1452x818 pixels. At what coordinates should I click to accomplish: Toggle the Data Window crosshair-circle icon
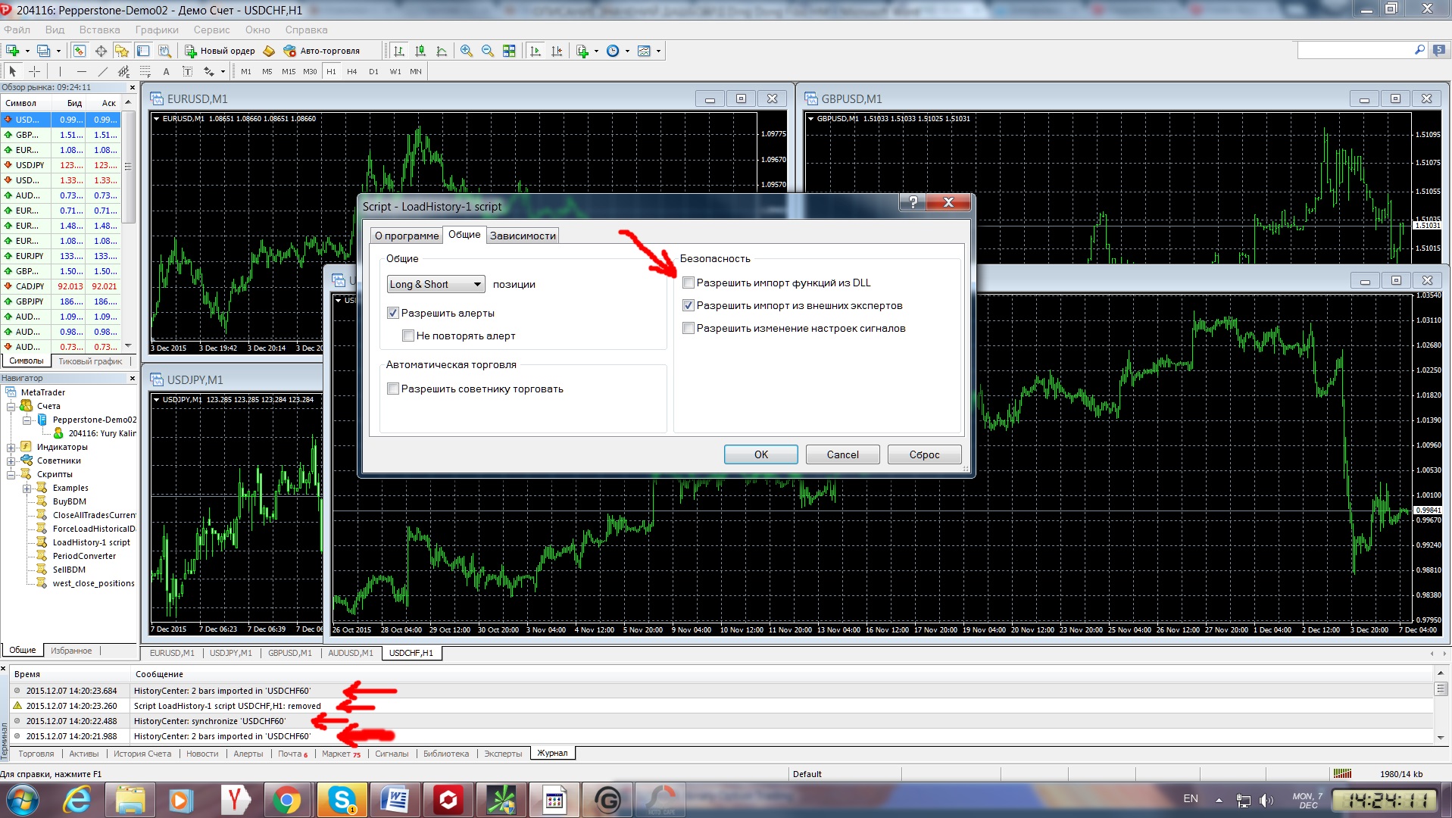(x=101, y=51)
